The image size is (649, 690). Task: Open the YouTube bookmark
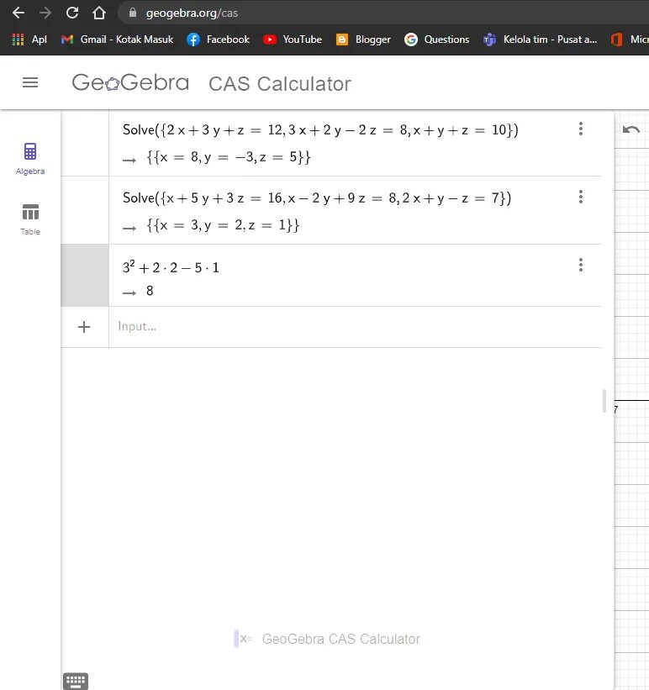(x=292, y=40)
